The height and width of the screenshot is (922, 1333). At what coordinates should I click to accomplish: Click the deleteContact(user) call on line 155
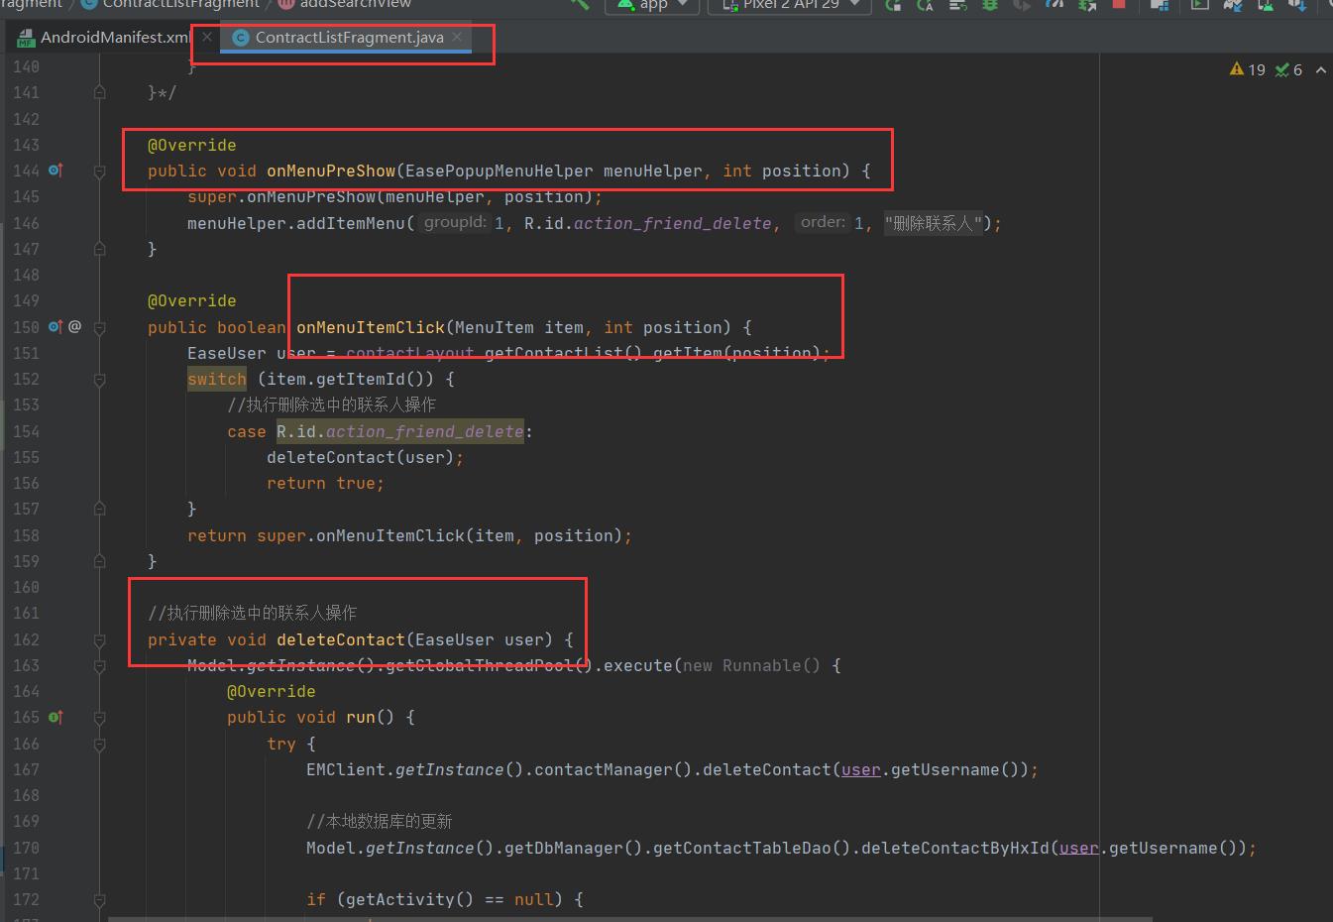(x=360, y=457)
